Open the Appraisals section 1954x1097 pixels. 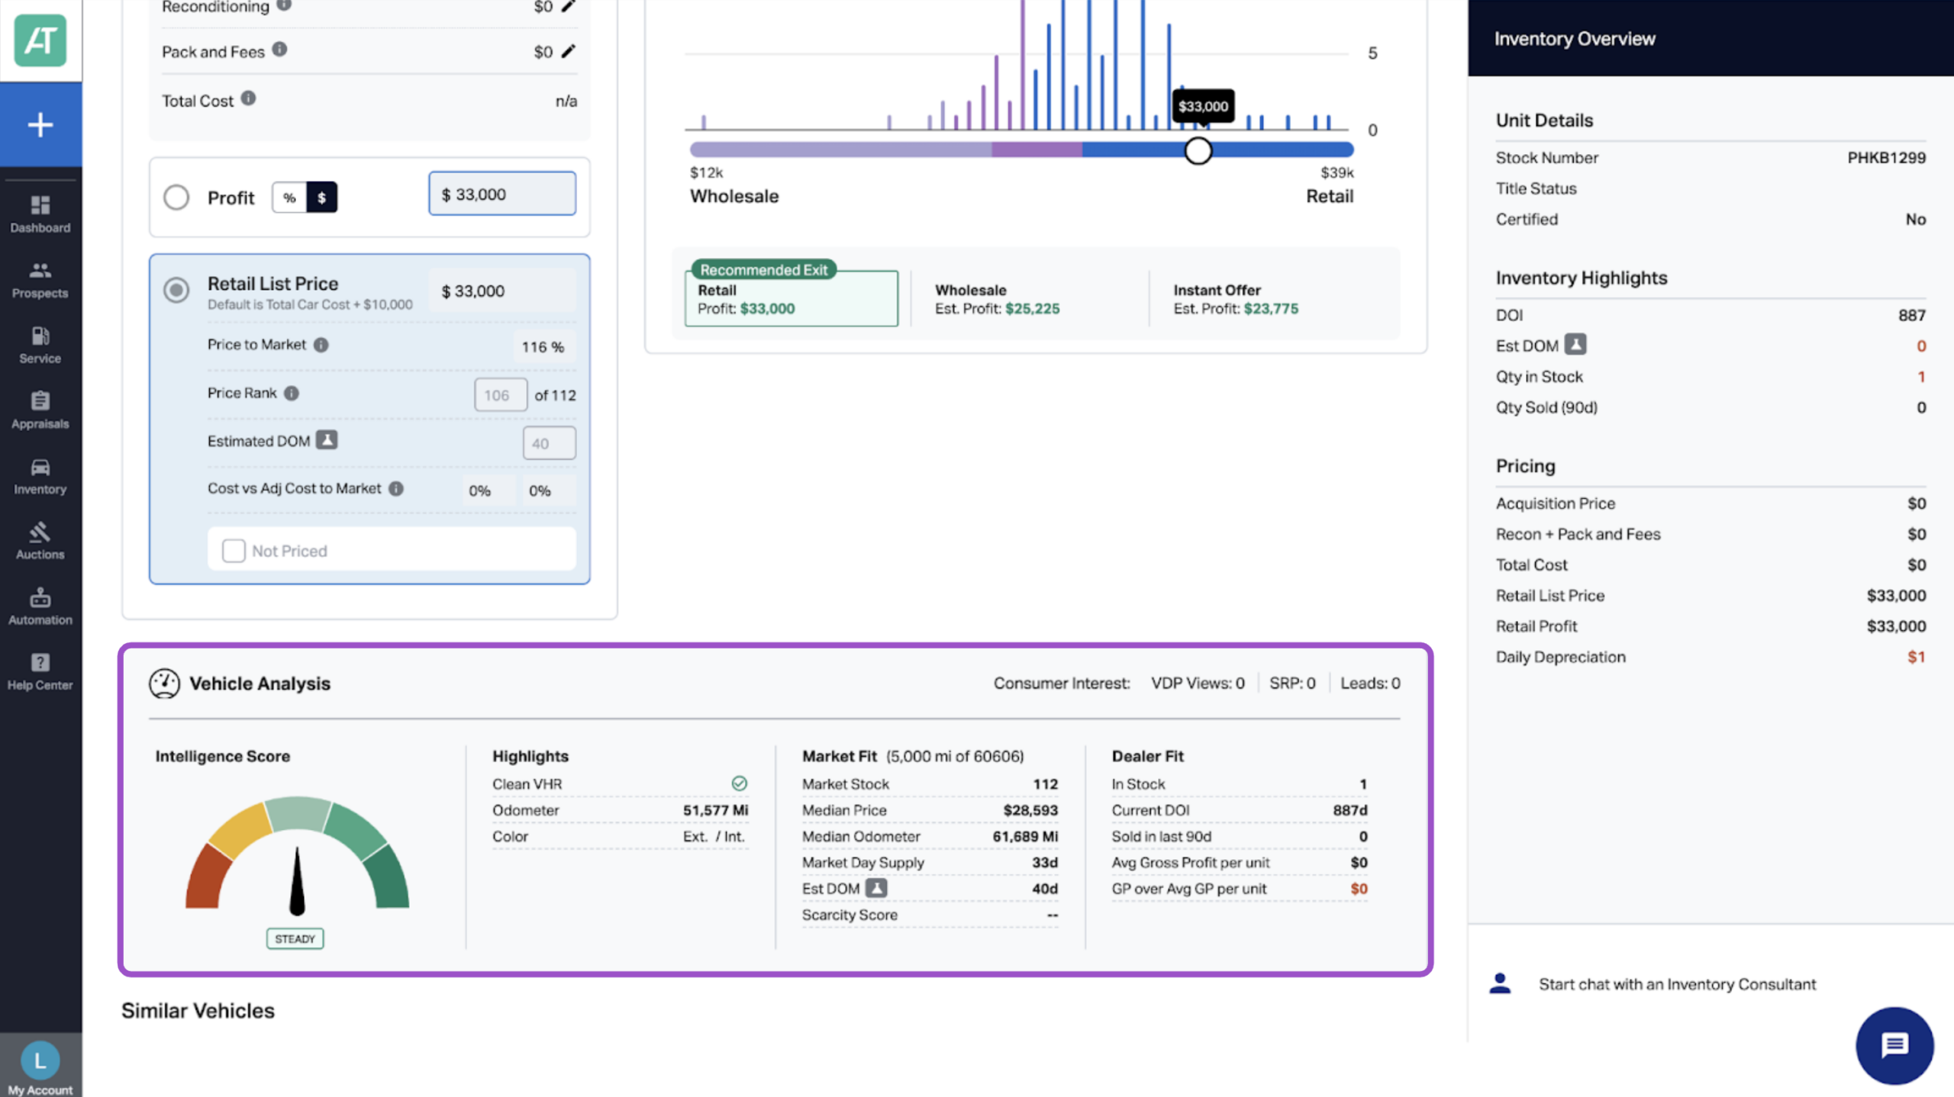pos(40,410)
